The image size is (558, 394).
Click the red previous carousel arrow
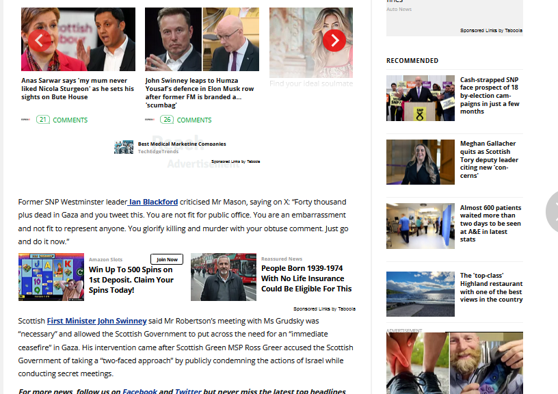point(40,41)
